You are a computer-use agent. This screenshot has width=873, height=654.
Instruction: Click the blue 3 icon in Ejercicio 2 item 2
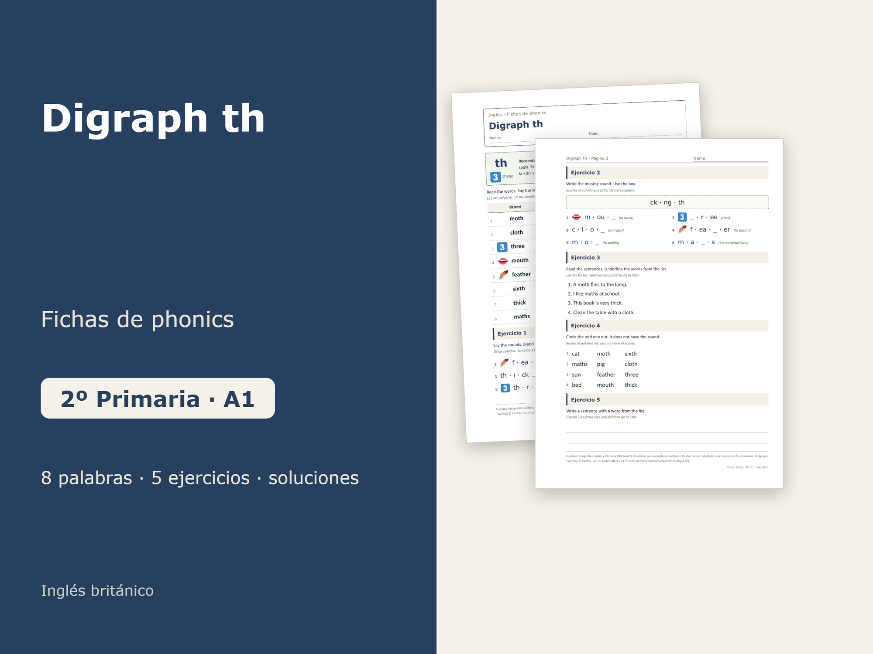tap(682, 217)
